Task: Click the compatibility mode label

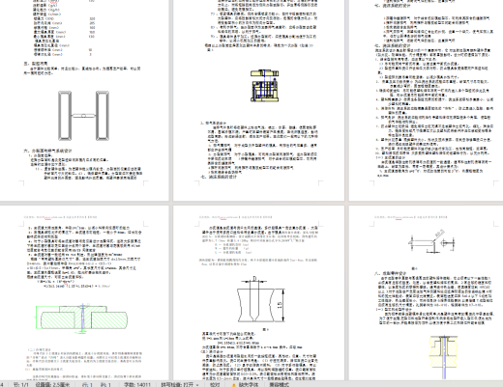Action: [280, 384]
